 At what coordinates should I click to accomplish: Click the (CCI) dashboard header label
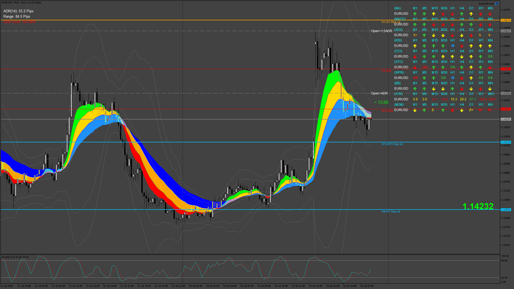point(398,51)
